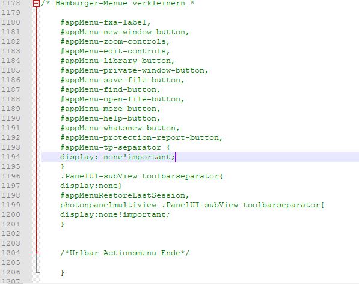
Task: Click the closing brace on line 1206
Action: [x=63, y=272]
